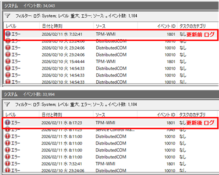Sort by 日付と時刻 column in the upper panel
Viewport: 219px width, 175px height.
[x=52, y=26]
